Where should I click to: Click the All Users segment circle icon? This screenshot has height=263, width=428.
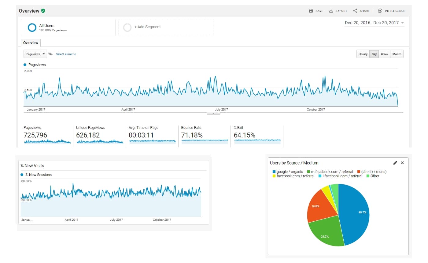(32, 28)
